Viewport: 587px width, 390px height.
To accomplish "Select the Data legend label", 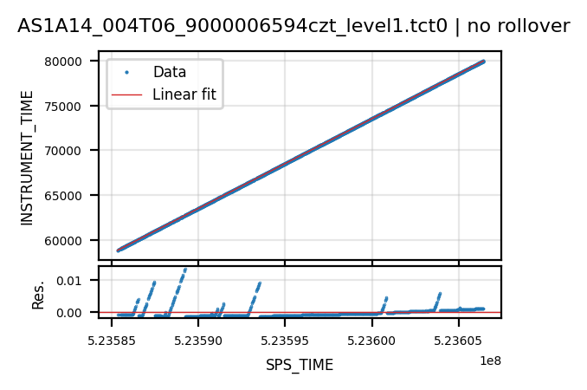I will click(x=170, y=72).
